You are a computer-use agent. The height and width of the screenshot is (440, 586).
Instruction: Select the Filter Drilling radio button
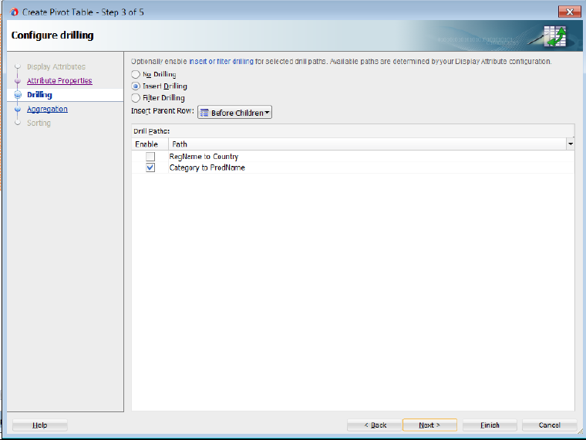[x=136, y=98]
